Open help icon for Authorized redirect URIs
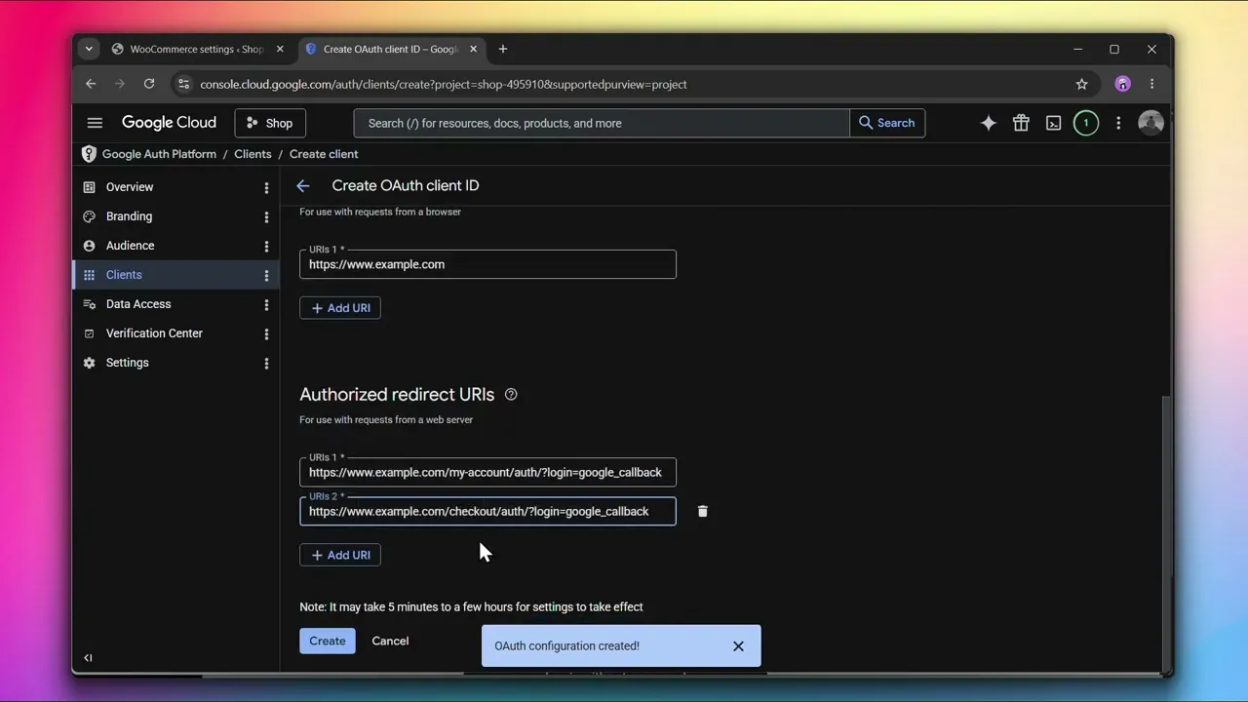This screenshot has height=702, width=1248. click(511, 395)
